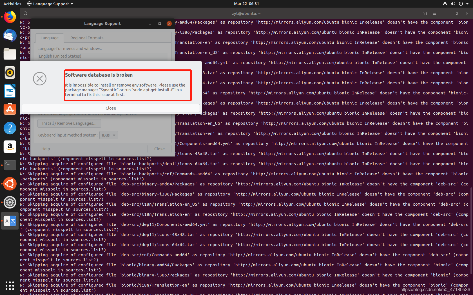473x295 pixels.
Task: Launch LibreOffice Writer from the dock
Action: click(10, 91)
